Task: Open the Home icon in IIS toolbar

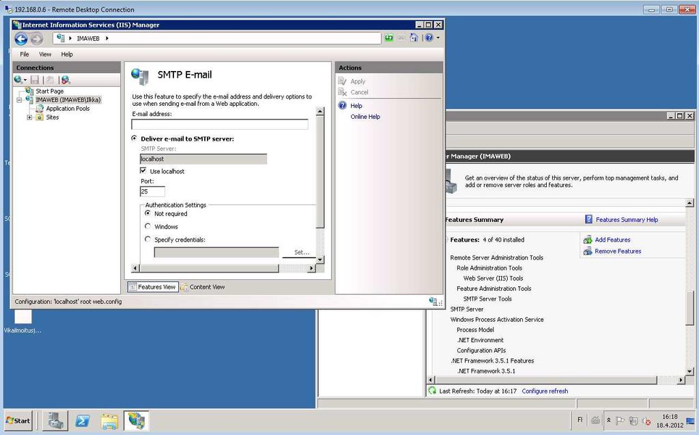Action: pyautogui.click(x=414, y=38)
